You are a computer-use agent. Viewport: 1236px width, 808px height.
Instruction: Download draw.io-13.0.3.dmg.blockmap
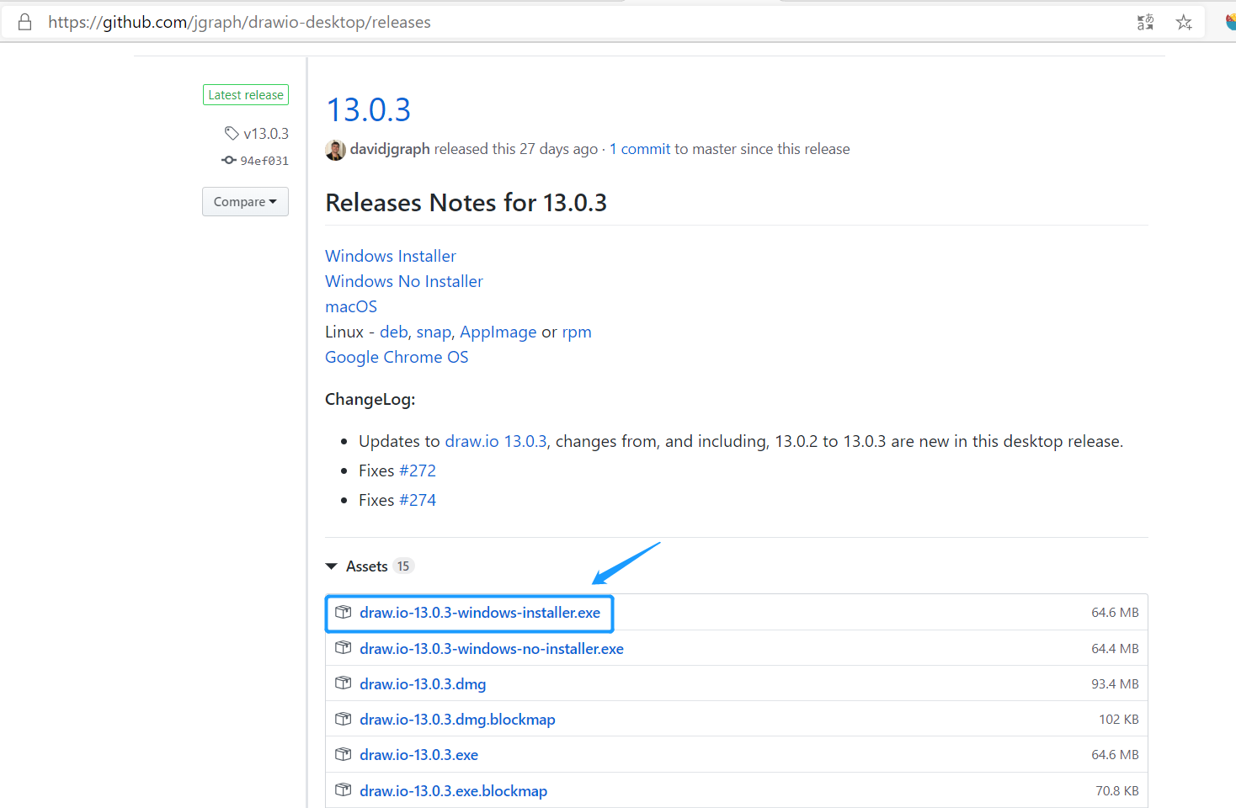pos(457,720)
